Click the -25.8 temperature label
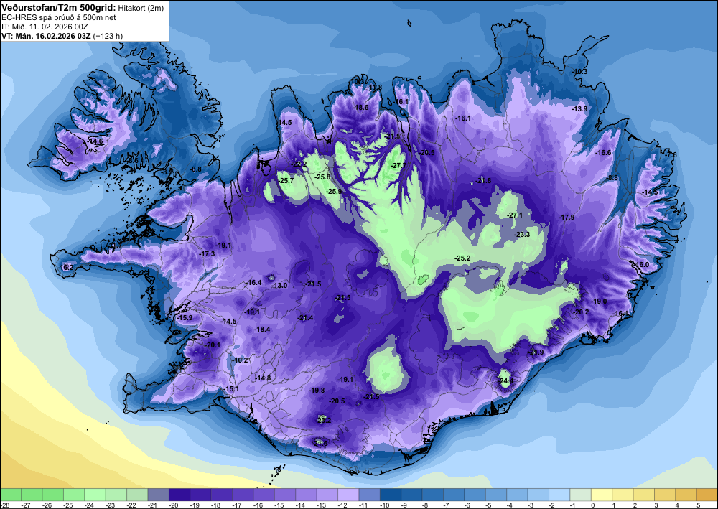This screenshot has width=718, height=509. [x=322, y=177]
